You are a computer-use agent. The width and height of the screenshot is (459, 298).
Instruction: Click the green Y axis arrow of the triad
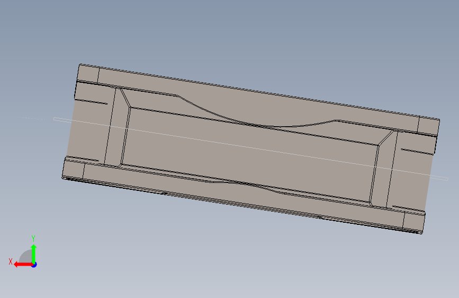(x=34, y=254)
